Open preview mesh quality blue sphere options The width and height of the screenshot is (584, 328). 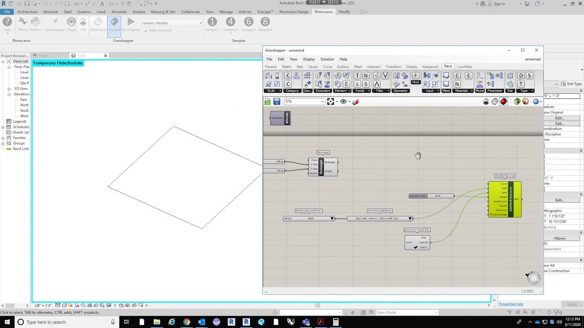pyautogui.click(x=536, y=102)
